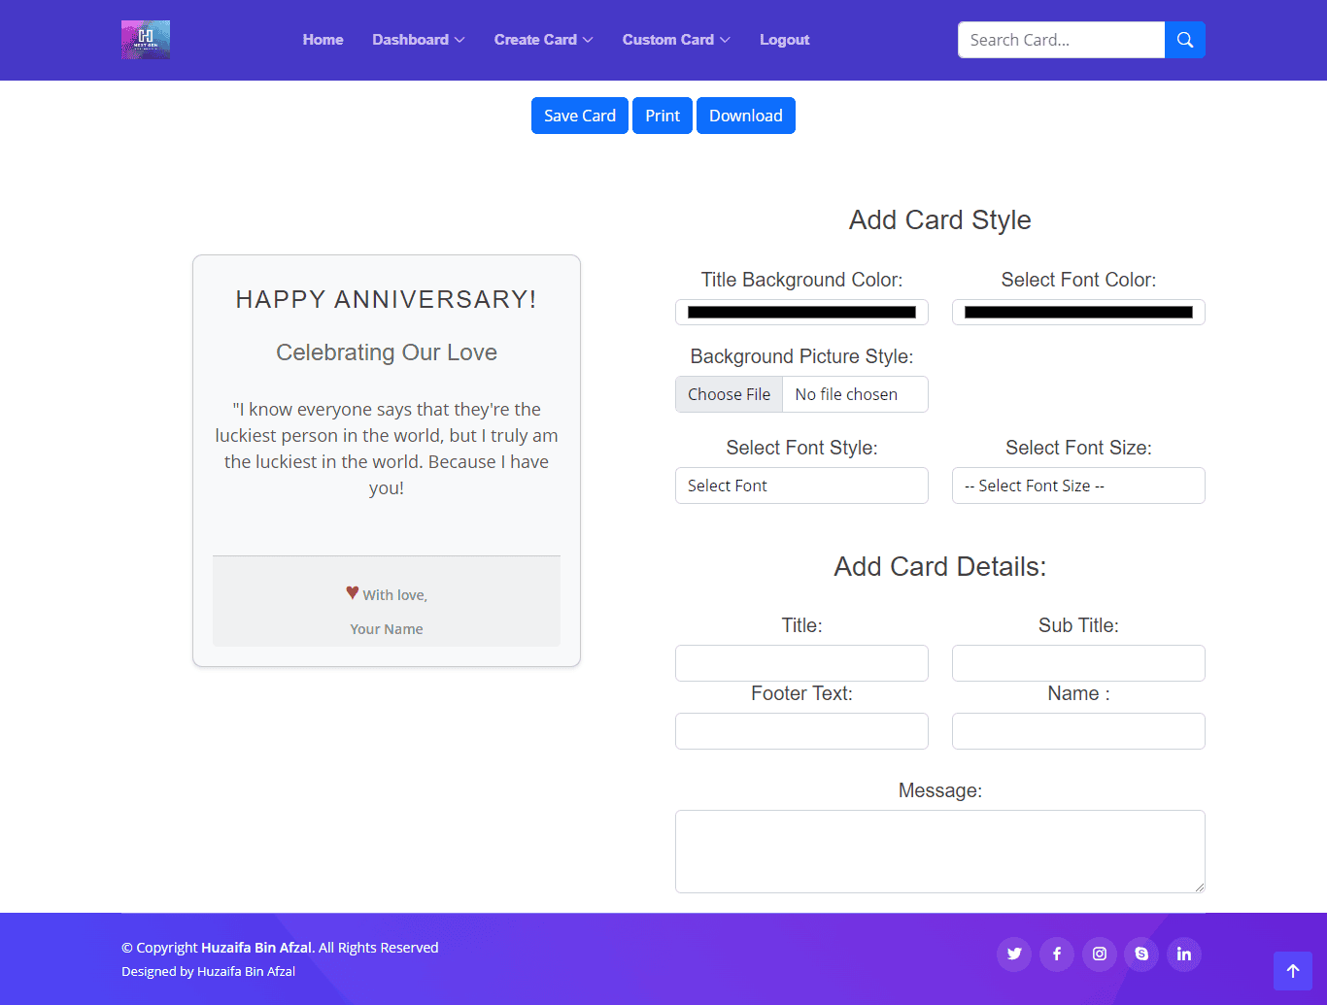Open the Select Font style dropdown

pyautogui.click(x=801, y=486)
